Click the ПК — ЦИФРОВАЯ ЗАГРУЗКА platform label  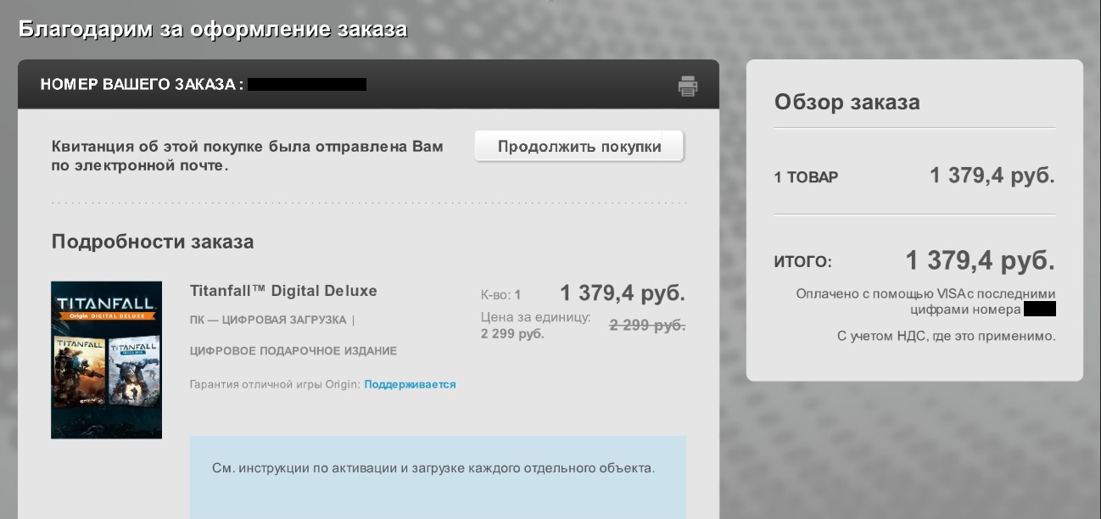[x=268, y=321]
